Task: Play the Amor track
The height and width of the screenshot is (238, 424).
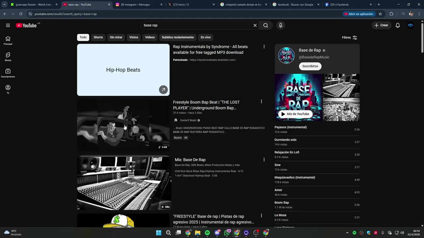Action: coord(317,192)
